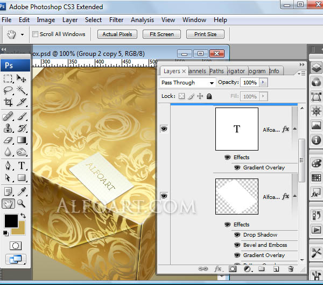
Task: Toggle Gradient Overlay on card shape layer
Action: [237, 255]
